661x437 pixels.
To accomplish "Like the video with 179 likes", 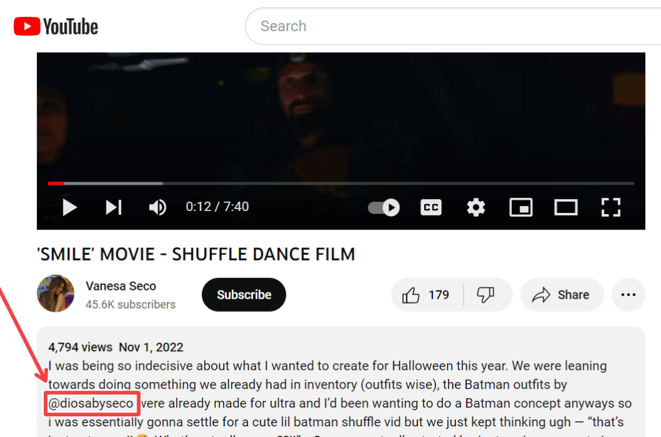I will [427, 294].
